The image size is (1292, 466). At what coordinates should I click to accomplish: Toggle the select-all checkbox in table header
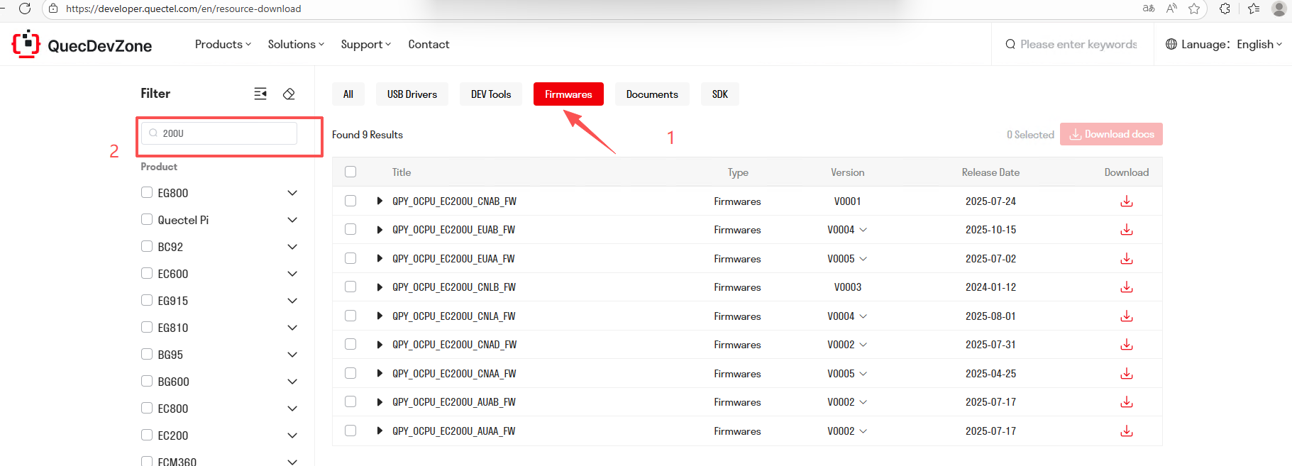tap(350, 172)
